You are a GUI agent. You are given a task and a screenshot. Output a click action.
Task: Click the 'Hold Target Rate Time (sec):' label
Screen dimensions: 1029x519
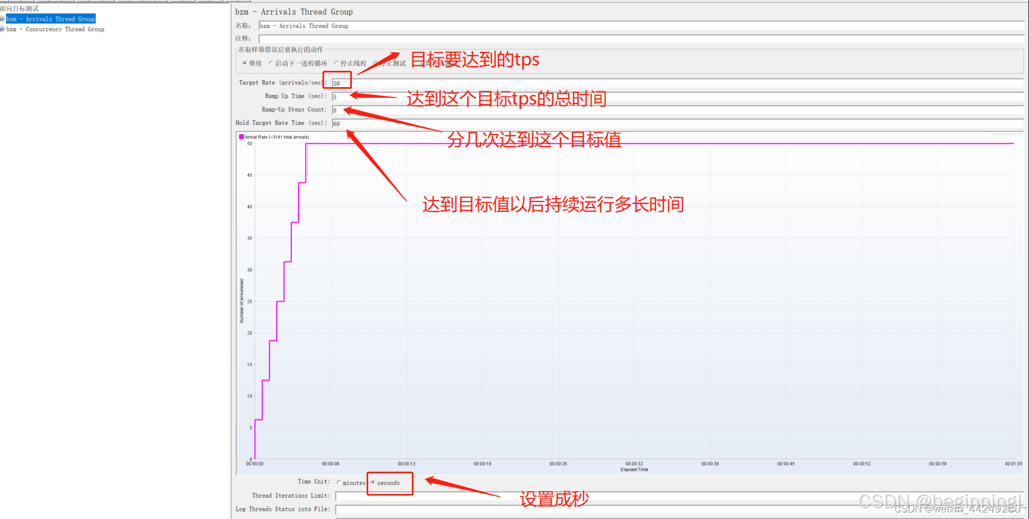click(281, 123)
